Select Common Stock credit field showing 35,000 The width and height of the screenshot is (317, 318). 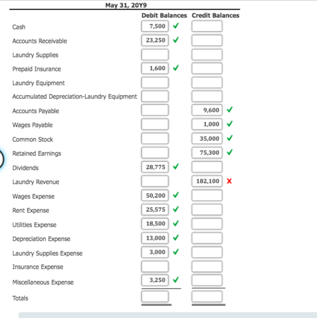(x=207, y=138)
